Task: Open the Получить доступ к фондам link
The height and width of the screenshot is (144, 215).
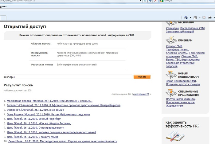Action: pyautogui.click(x=183, y=84)
